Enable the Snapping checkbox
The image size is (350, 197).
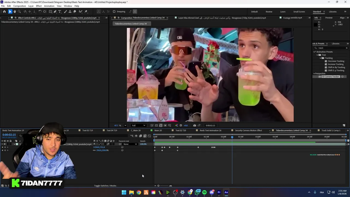tap(114, 11)
